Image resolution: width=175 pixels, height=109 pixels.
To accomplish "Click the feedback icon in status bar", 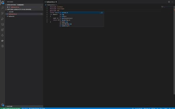I will point(170,108).
